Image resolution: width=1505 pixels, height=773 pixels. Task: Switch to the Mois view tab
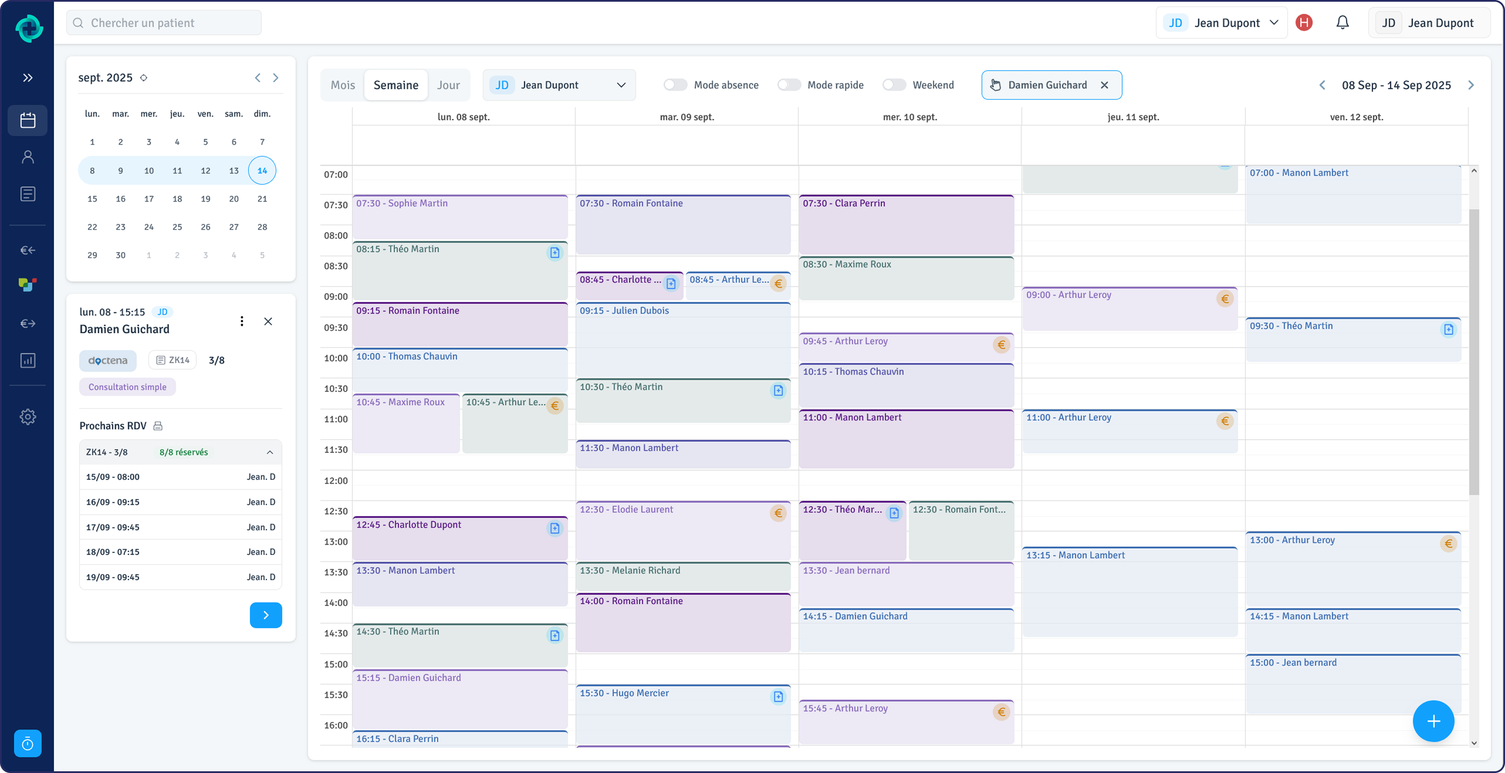343,85
